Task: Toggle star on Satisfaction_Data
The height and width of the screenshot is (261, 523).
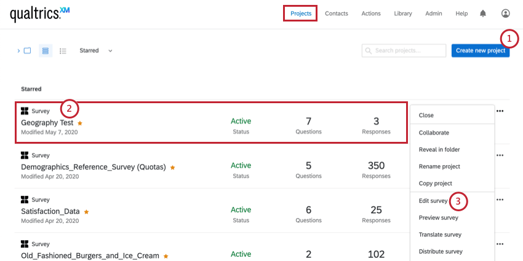Action: pos(86,211)
